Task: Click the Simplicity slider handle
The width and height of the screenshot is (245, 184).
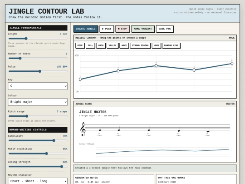Action: coord(54,140)
